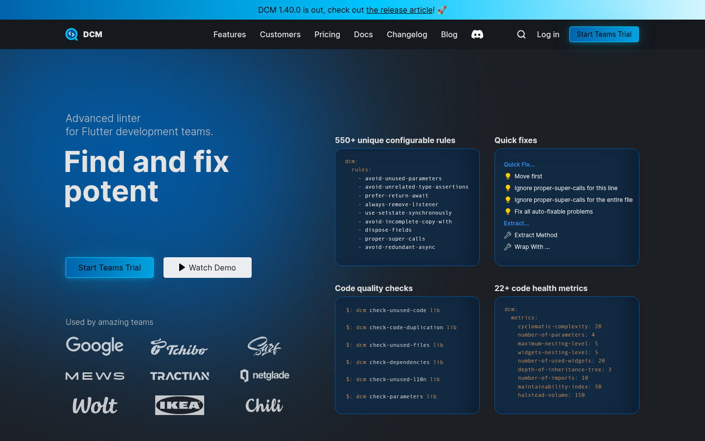Click the netglade team logo

pyautogui.click(x=264, y=375)
